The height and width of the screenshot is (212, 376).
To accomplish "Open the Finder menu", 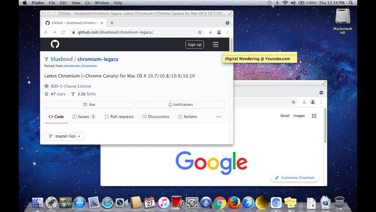I will (x=38, y=3).
